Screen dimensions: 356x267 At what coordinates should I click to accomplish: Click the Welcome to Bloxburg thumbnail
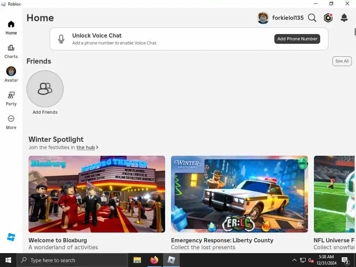[x=97, y=194]
